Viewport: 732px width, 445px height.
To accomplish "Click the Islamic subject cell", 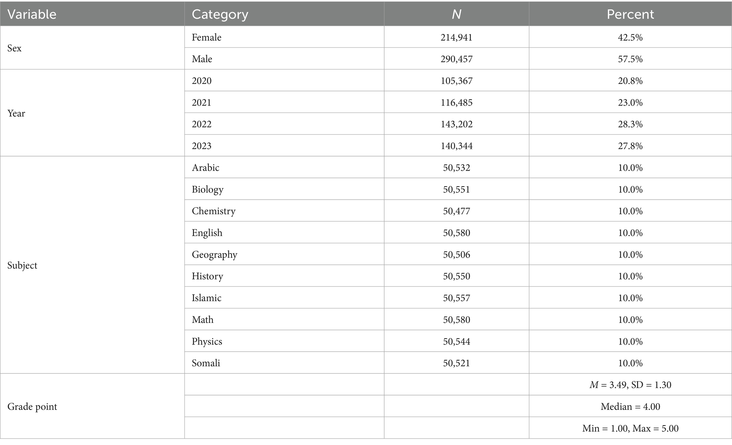I will click(207, 298).
